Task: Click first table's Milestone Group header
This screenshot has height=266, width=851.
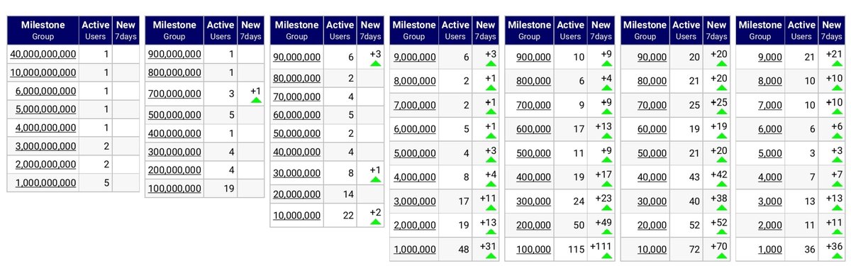Action: [43, 30]
